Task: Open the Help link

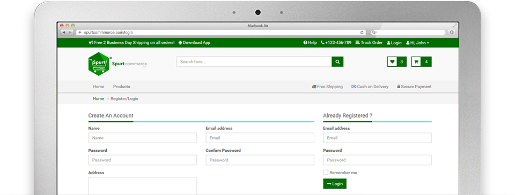Action: [310, 43]
